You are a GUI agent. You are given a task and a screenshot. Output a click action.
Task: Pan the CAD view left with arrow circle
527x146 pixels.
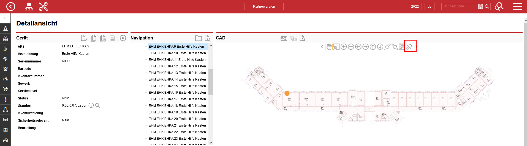tap(358, 47)
